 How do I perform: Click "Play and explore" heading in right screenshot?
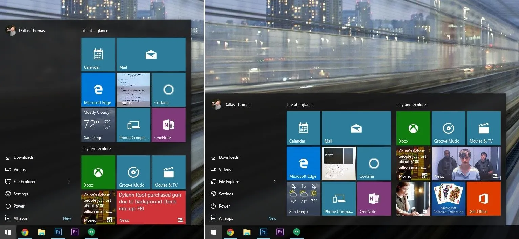click(411, 105)
